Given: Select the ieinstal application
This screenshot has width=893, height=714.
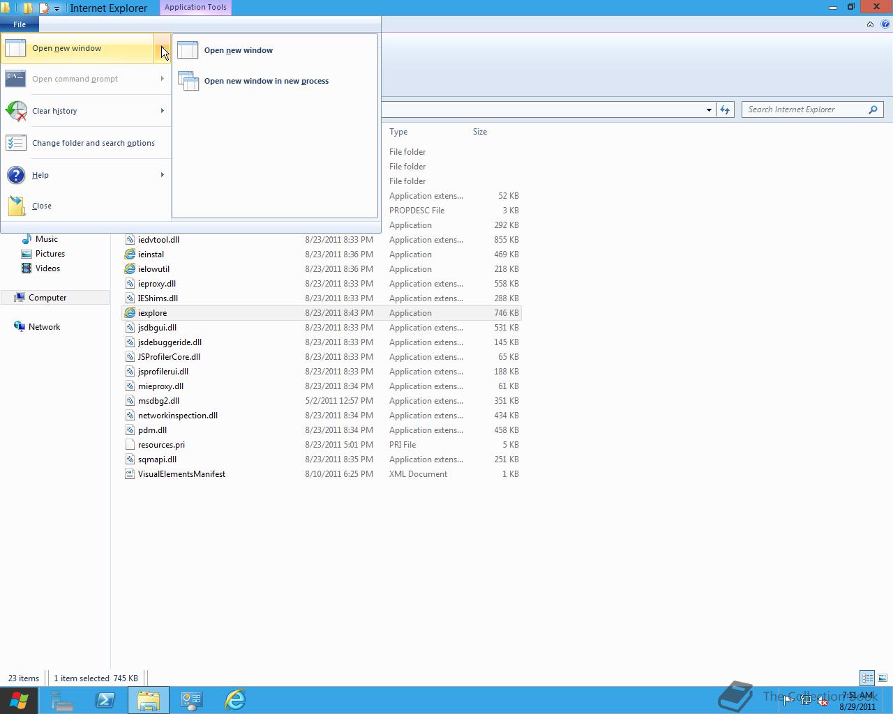Looking at the screenshot, I should [322, 255].
